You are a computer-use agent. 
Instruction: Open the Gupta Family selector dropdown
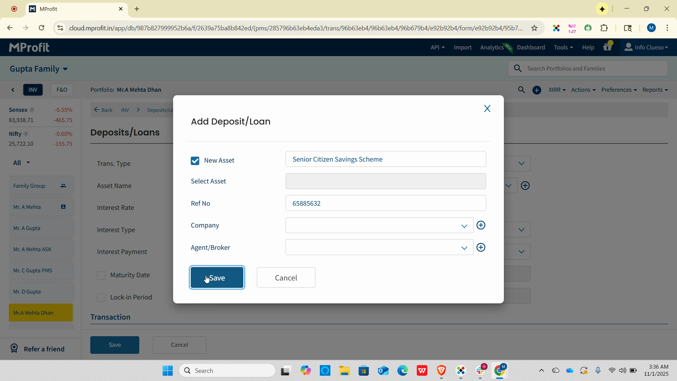[x=39, y=69]
